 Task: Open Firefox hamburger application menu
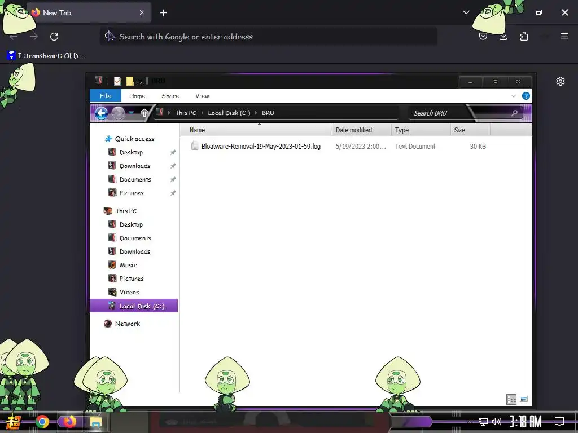(564, 36)
